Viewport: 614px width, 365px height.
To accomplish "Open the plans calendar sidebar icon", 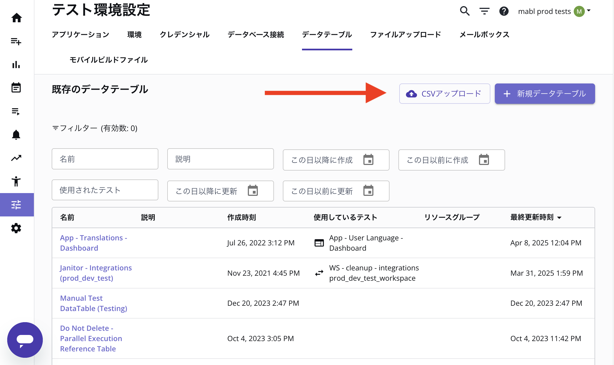I will click(16, 88).
